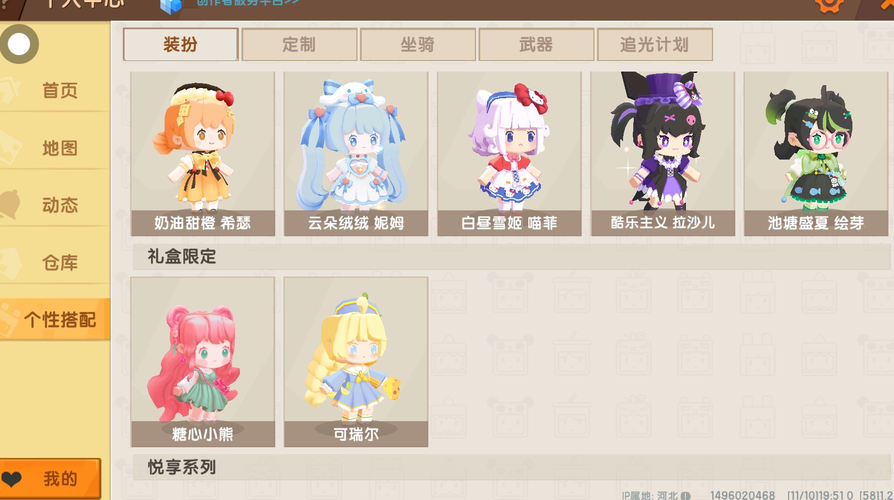The width and height of the screenshot is (894, 500).
Task: Open the 坐骑 tab
Action: pos(417,44)
